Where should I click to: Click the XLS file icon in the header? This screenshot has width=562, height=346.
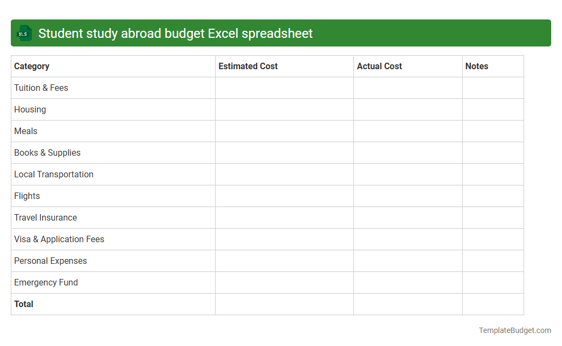point(24,33)
